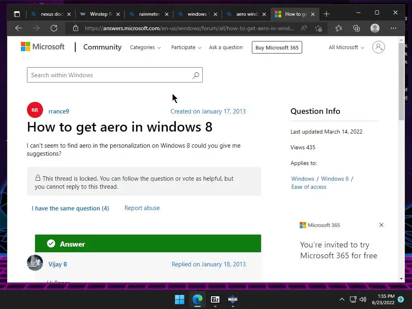Open the notifications badge
The height and width of the screenshot is (309, 412).
(401, 299)
